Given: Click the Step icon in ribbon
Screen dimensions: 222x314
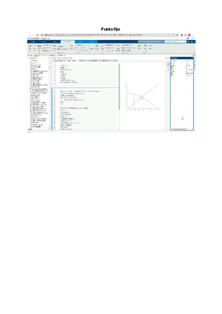Looking at the screenshot, I should pyautogui.click(x=145, y=46).
